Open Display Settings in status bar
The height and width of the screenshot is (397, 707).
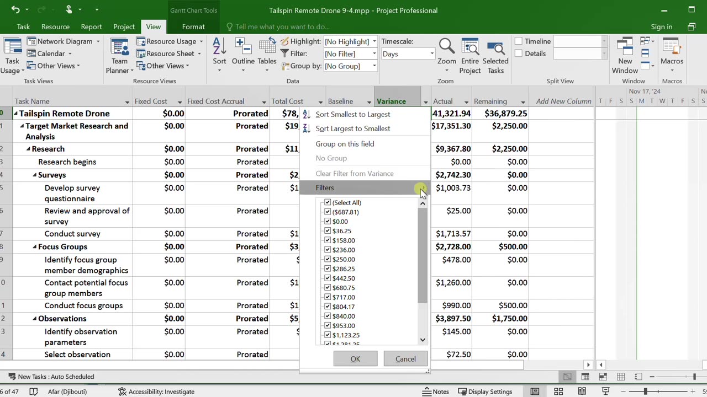[x=484, y=391]
